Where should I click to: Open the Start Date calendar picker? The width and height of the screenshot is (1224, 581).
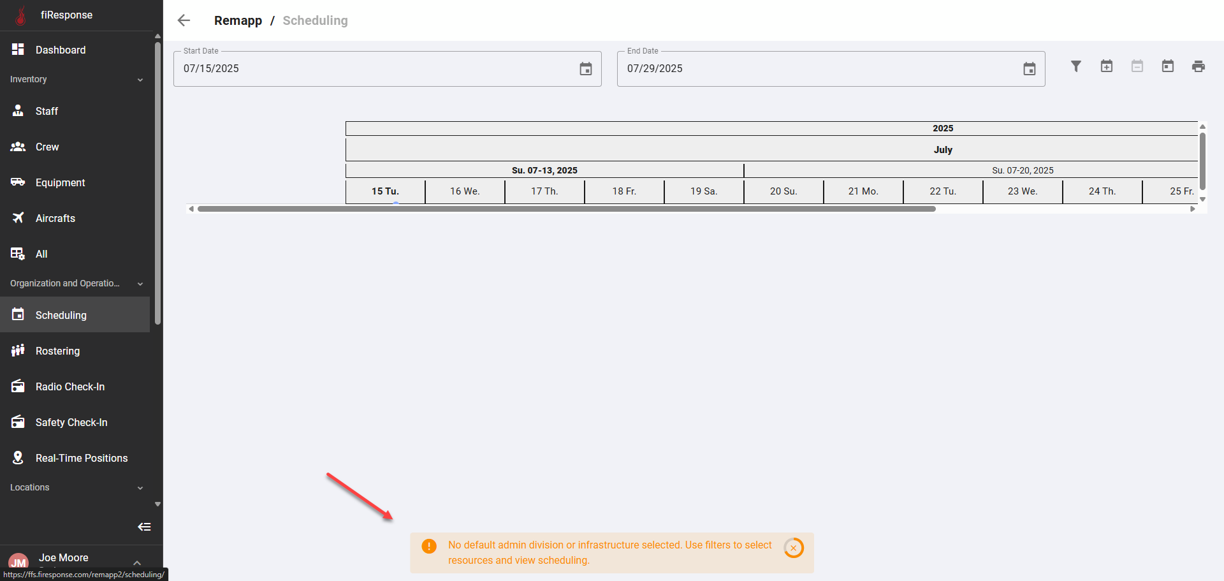click(x=585, y=69)
